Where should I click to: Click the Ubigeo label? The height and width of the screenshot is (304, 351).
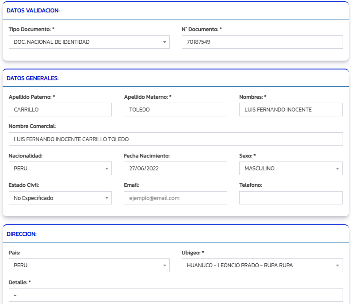click(193, 253)
